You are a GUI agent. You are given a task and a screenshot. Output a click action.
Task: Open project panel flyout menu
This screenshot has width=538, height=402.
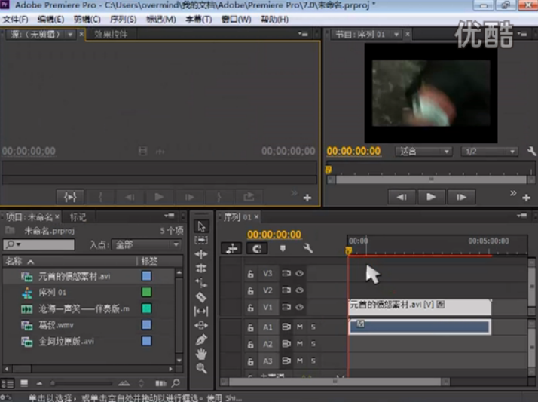(170, 216)
